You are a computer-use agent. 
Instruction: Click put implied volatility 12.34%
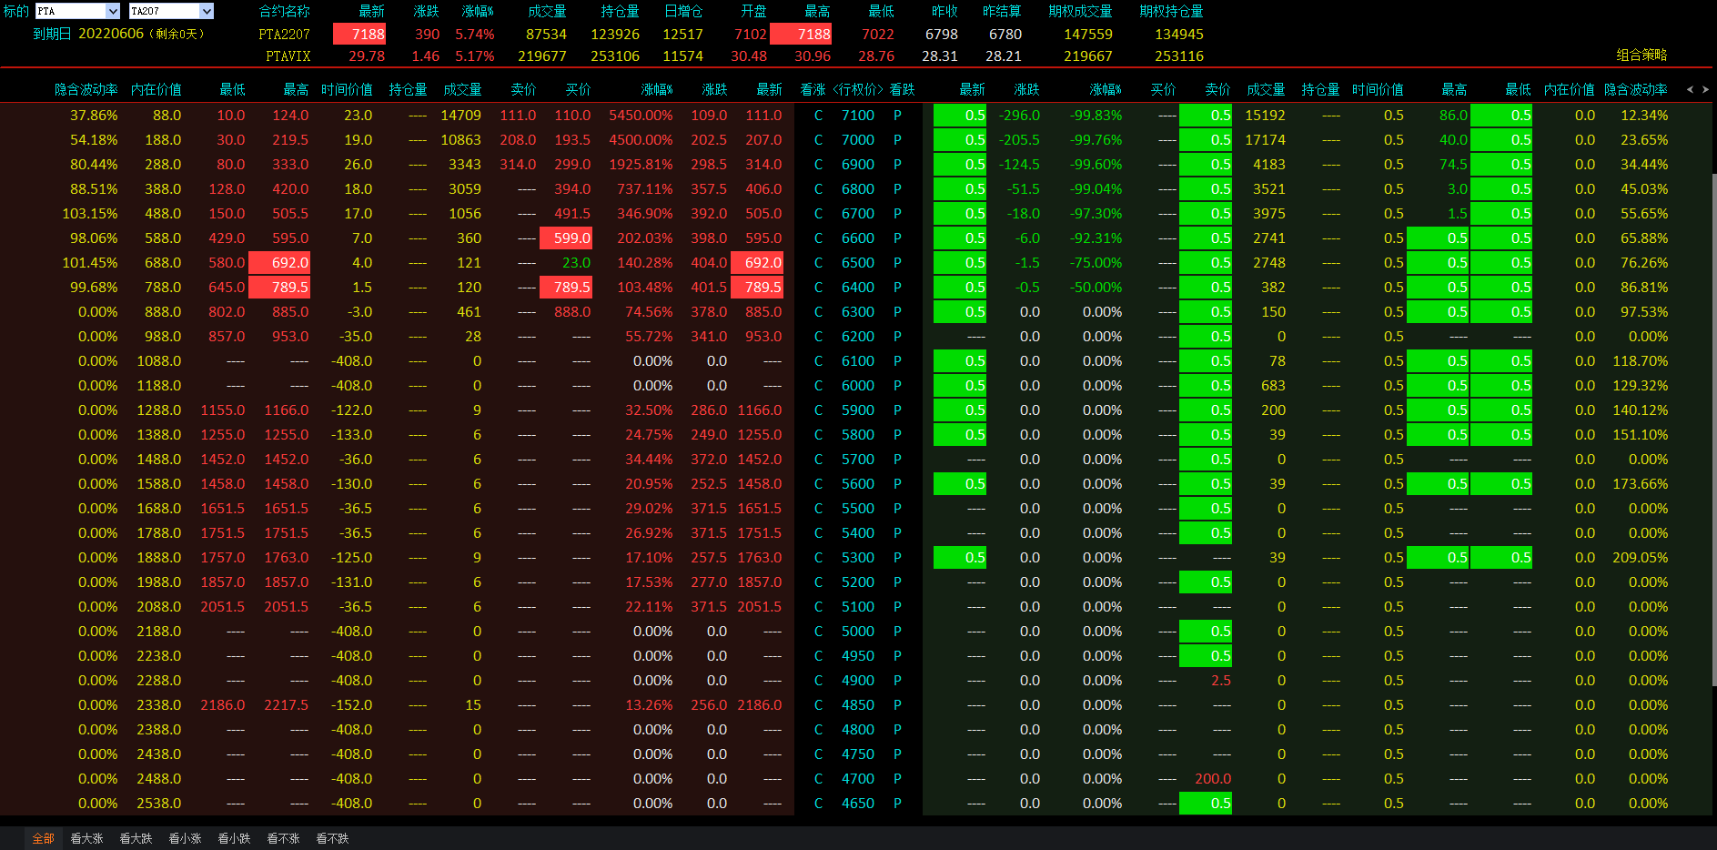pyautogui.click(x=1644, y=116)
